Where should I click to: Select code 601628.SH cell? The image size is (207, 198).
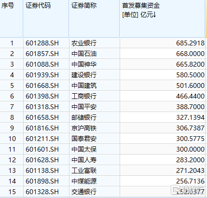tap(46, 160)
